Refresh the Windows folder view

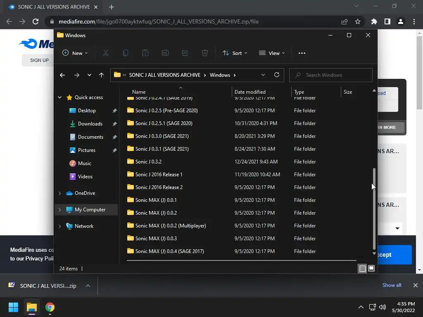click(x=277, y=75)
